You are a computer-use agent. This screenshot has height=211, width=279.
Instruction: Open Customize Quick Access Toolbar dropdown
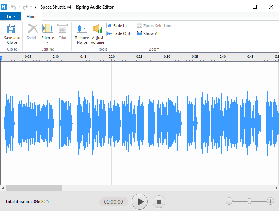point(35,7)
